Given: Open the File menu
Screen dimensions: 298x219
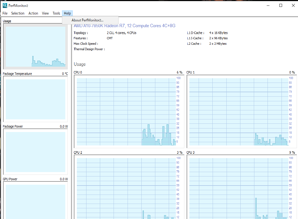Looking at the screenshot, I should 5,13.
